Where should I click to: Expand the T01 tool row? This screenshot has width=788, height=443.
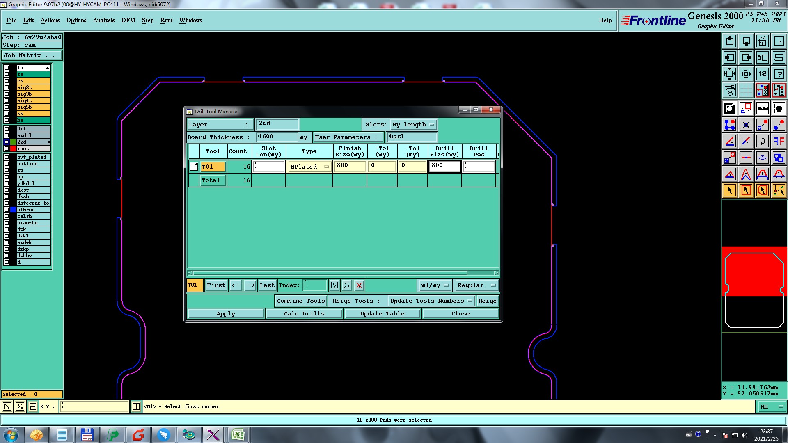194,167
